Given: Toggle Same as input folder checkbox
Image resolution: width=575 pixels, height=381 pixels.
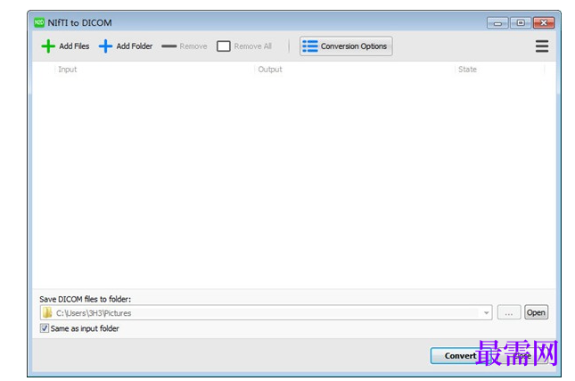Looking at the screenshot, I should [44, 328].
